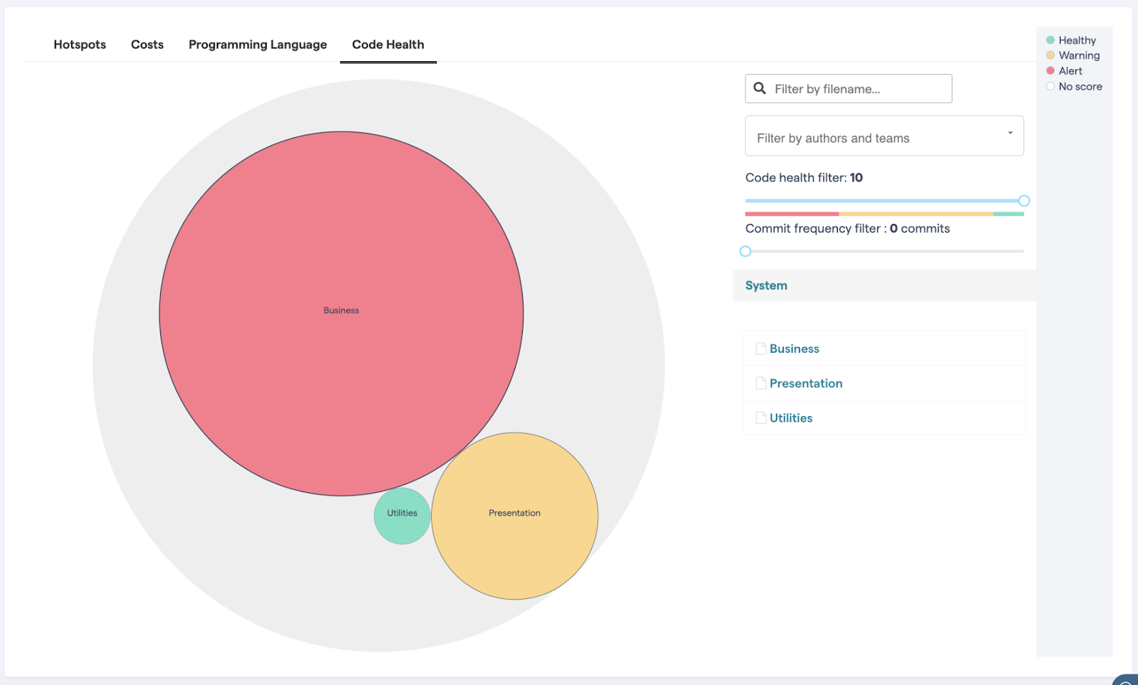Viewport: 1138px width, 685px height.
Task: Expand the System section
Action: [x=765, y=285]
